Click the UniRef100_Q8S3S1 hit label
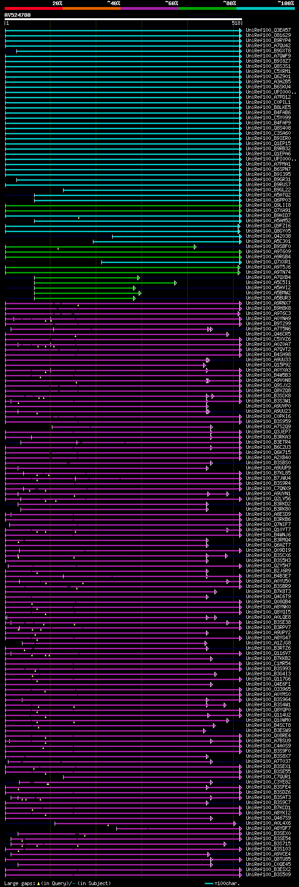Image resolution: width=299 pixels, height=887 pixels. (268, 66)
